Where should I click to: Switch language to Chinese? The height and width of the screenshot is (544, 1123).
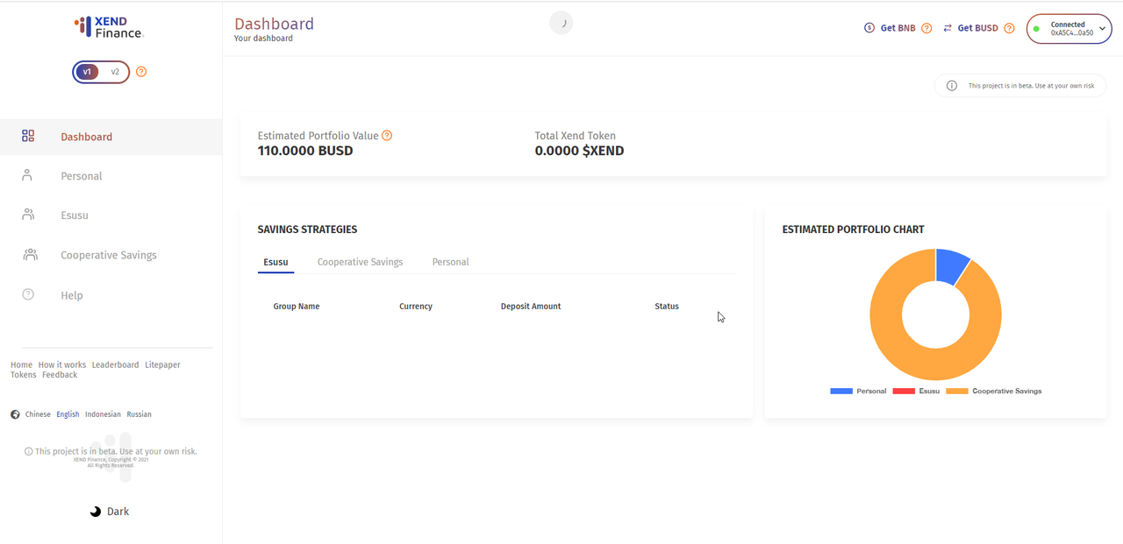click(38, 414)
